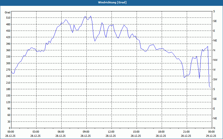Click the 00:00 label above 29.12.25
Viewport: 223px width, 139px height.
pos(211,132)
